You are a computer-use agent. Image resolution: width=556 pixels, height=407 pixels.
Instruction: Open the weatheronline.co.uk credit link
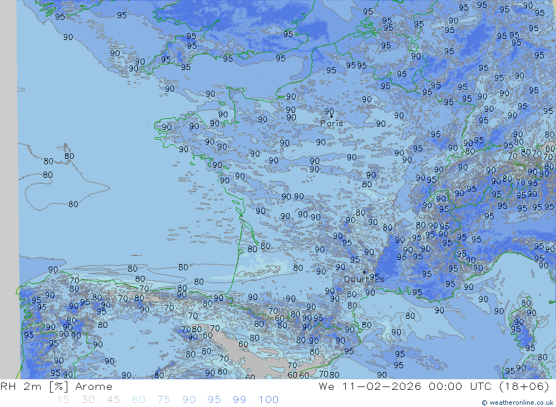click(517, 403)
